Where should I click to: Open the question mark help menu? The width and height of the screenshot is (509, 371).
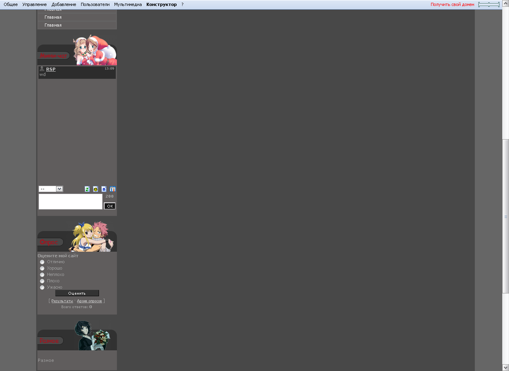(183, 4)
